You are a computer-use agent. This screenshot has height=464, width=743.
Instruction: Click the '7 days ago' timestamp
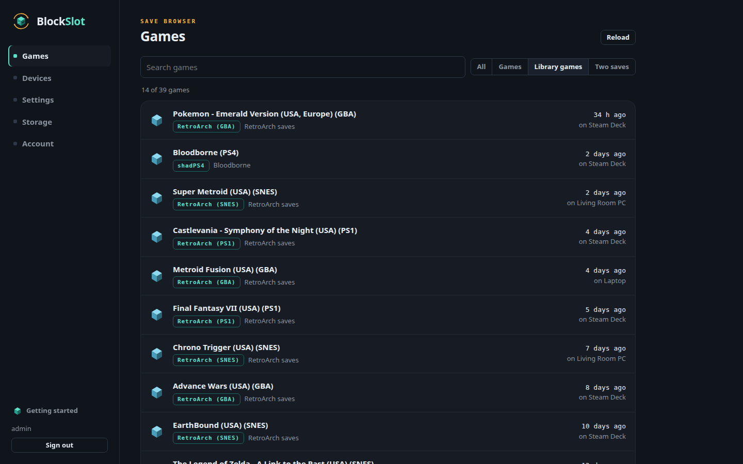(x=605, y=349)
